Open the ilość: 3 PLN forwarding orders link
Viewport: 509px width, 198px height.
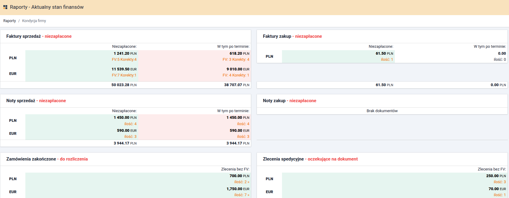coord(500,182)
